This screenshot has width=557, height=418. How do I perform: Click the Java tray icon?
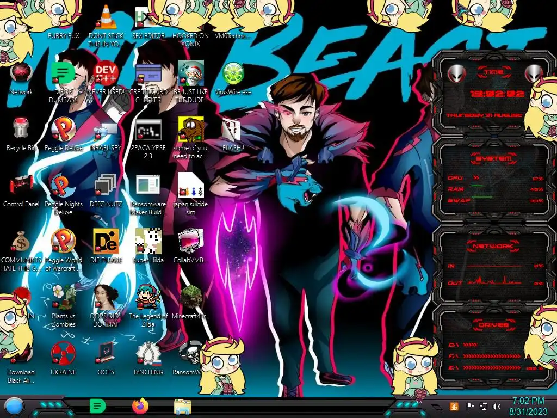click(x=454, y=407)
